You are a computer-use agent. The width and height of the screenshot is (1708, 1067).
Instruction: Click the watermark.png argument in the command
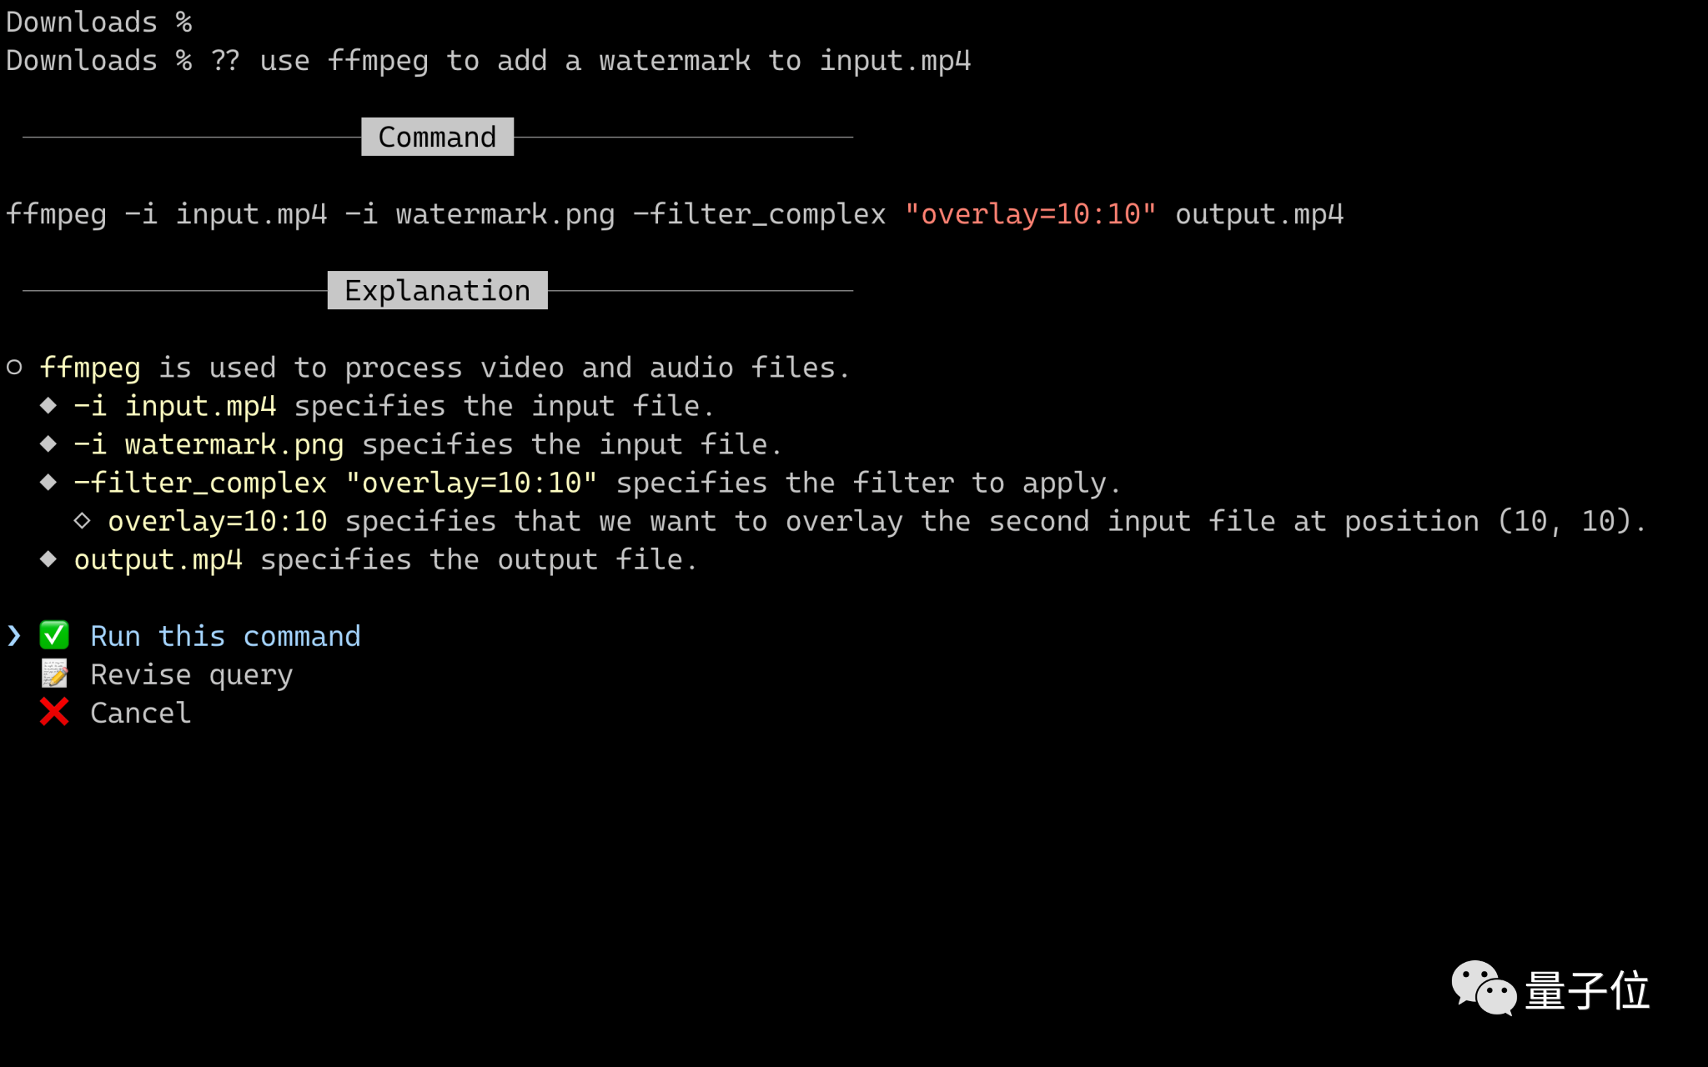coord(505,215)
